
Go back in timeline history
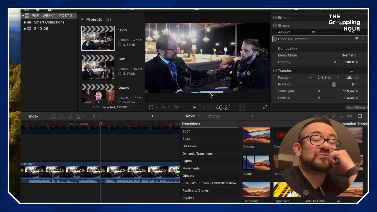tap(153, 116)
